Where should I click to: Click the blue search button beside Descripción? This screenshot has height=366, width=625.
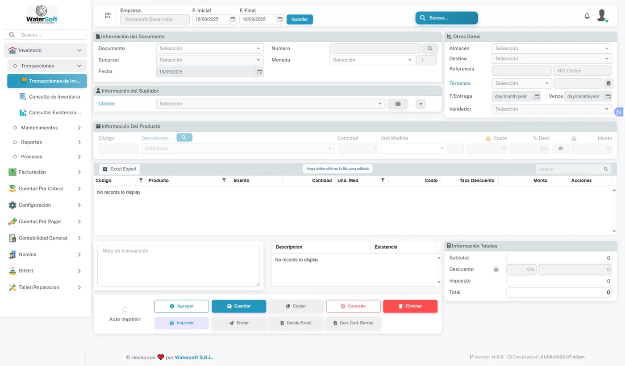pyautogui.click(x=184, y=138)
